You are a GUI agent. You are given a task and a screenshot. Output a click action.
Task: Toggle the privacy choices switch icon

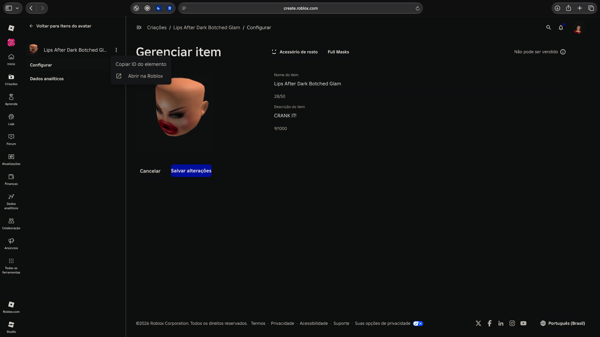click(418, 323)
